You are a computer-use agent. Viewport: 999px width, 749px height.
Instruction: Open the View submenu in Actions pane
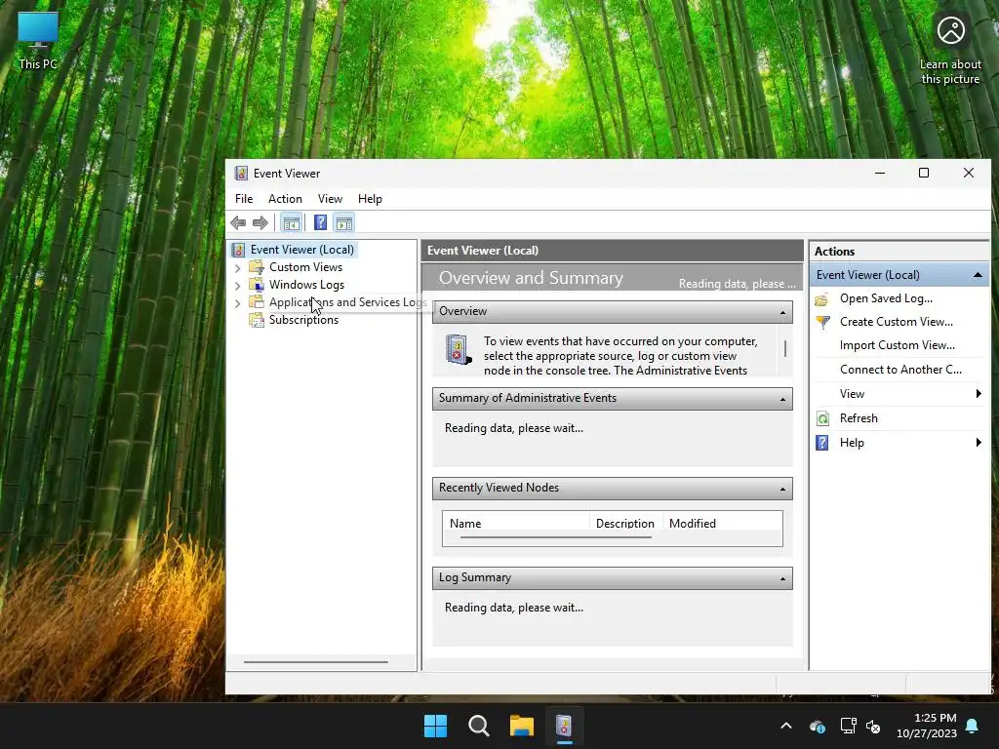point(899,394)
